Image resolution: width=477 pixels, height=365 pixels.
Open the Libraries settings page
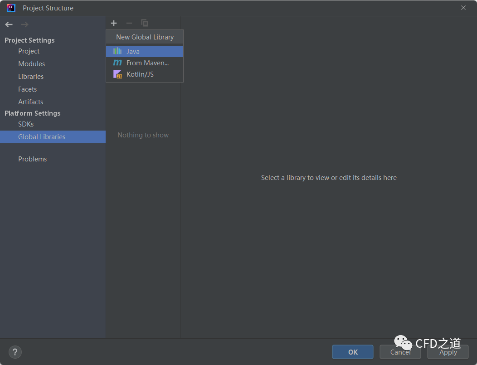(x=31, y=77)
